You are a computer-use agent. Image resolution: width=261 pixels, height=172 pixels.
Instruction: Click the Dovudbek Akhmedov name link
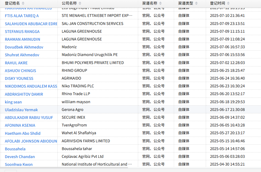pos(24,47)
